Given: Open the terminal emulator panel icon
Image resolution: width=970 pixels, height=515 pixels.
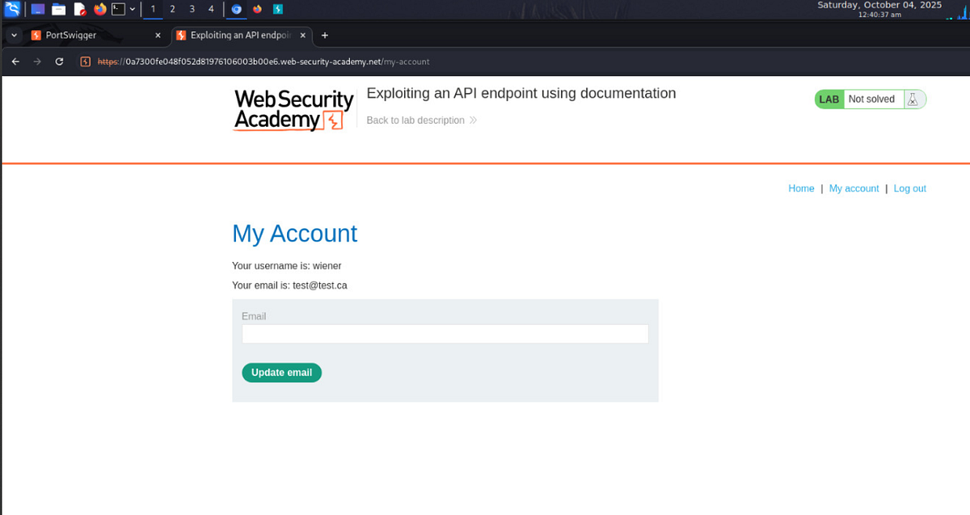Looking at the screenshot, I should (x=119, y=10).
